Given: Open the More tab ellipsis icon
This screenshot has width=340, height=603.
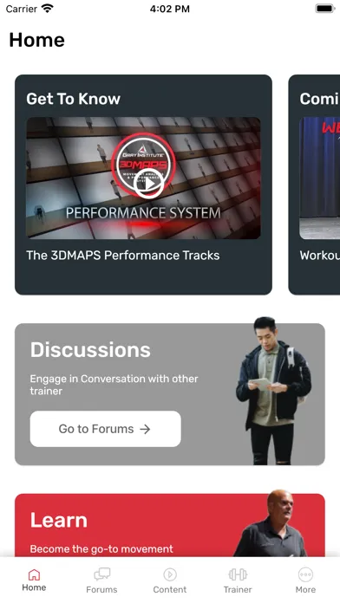Looking at the screenshot, I should click(x=305, y=574).
